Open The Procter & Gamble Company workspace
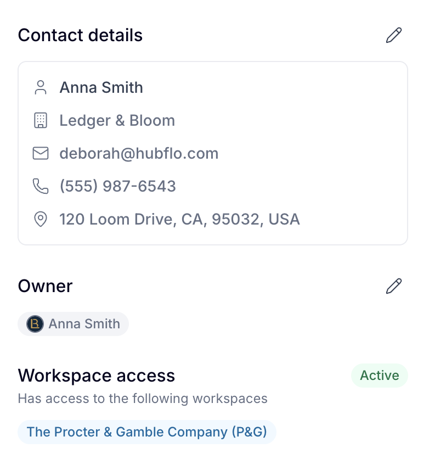Viewport: 429px width, 459px height. (147, 432)
